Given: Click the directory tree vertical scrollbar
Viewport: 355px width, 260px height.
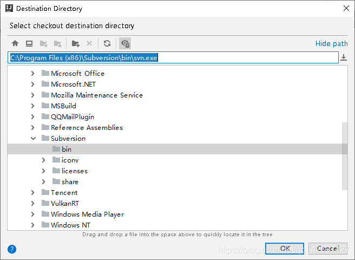Looking at the screenshot, I should coord(345,156).
